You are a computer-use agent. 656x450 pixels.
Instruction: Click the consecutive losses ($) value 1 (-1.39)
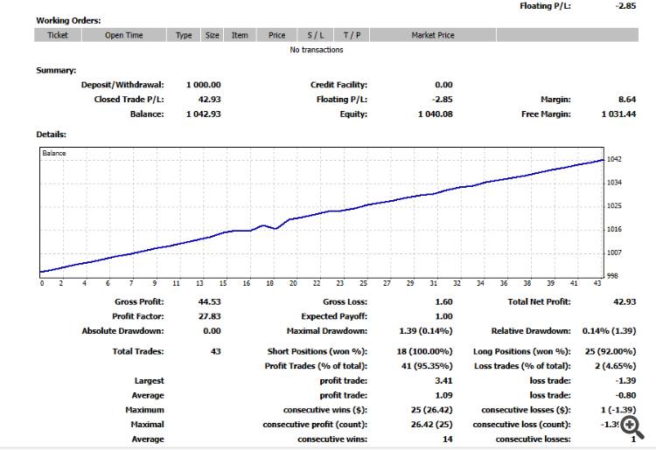coord(618,410)
